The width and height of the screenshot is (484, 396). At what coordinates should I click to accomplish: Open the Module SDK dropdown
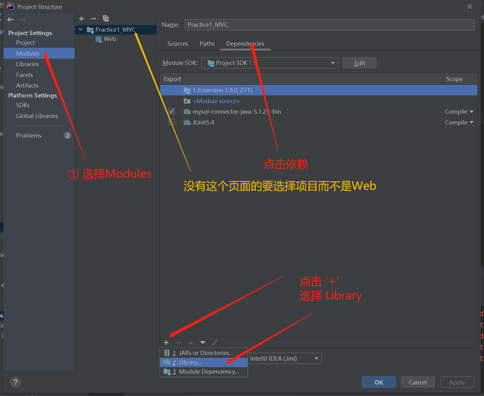[x=270, y=63]
